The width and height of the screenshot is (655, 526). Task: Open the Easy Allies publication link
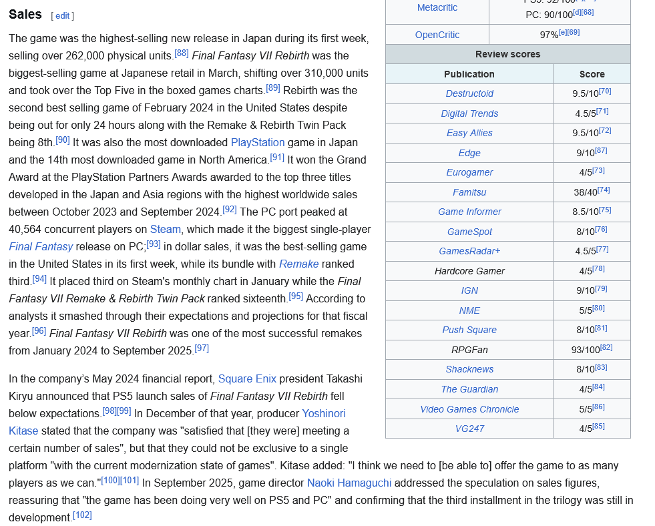pos(469,134)
